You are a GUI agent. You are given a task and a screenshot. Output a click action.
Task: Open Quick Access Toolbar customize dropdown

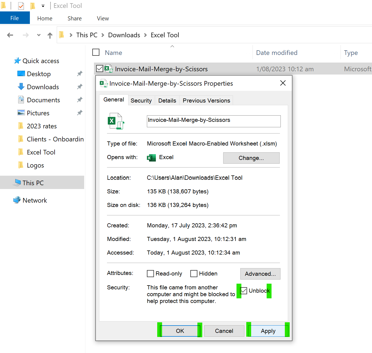click(43, 6)
